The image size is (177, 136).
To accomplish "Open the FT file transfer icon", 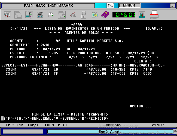I will 40,15.
